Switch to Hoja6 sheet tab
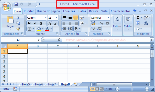This screenshot has width=155, height=92. point(39,84)
